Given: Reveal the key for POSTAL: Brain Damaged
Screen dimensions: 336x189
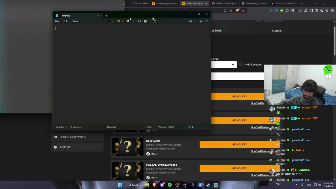Looking at the screenshot, I should [239, 168].
